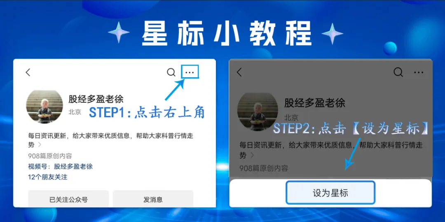Open the 12个朋友关注 link
Viewport: 445px width, 222px height.
[48, 177]
